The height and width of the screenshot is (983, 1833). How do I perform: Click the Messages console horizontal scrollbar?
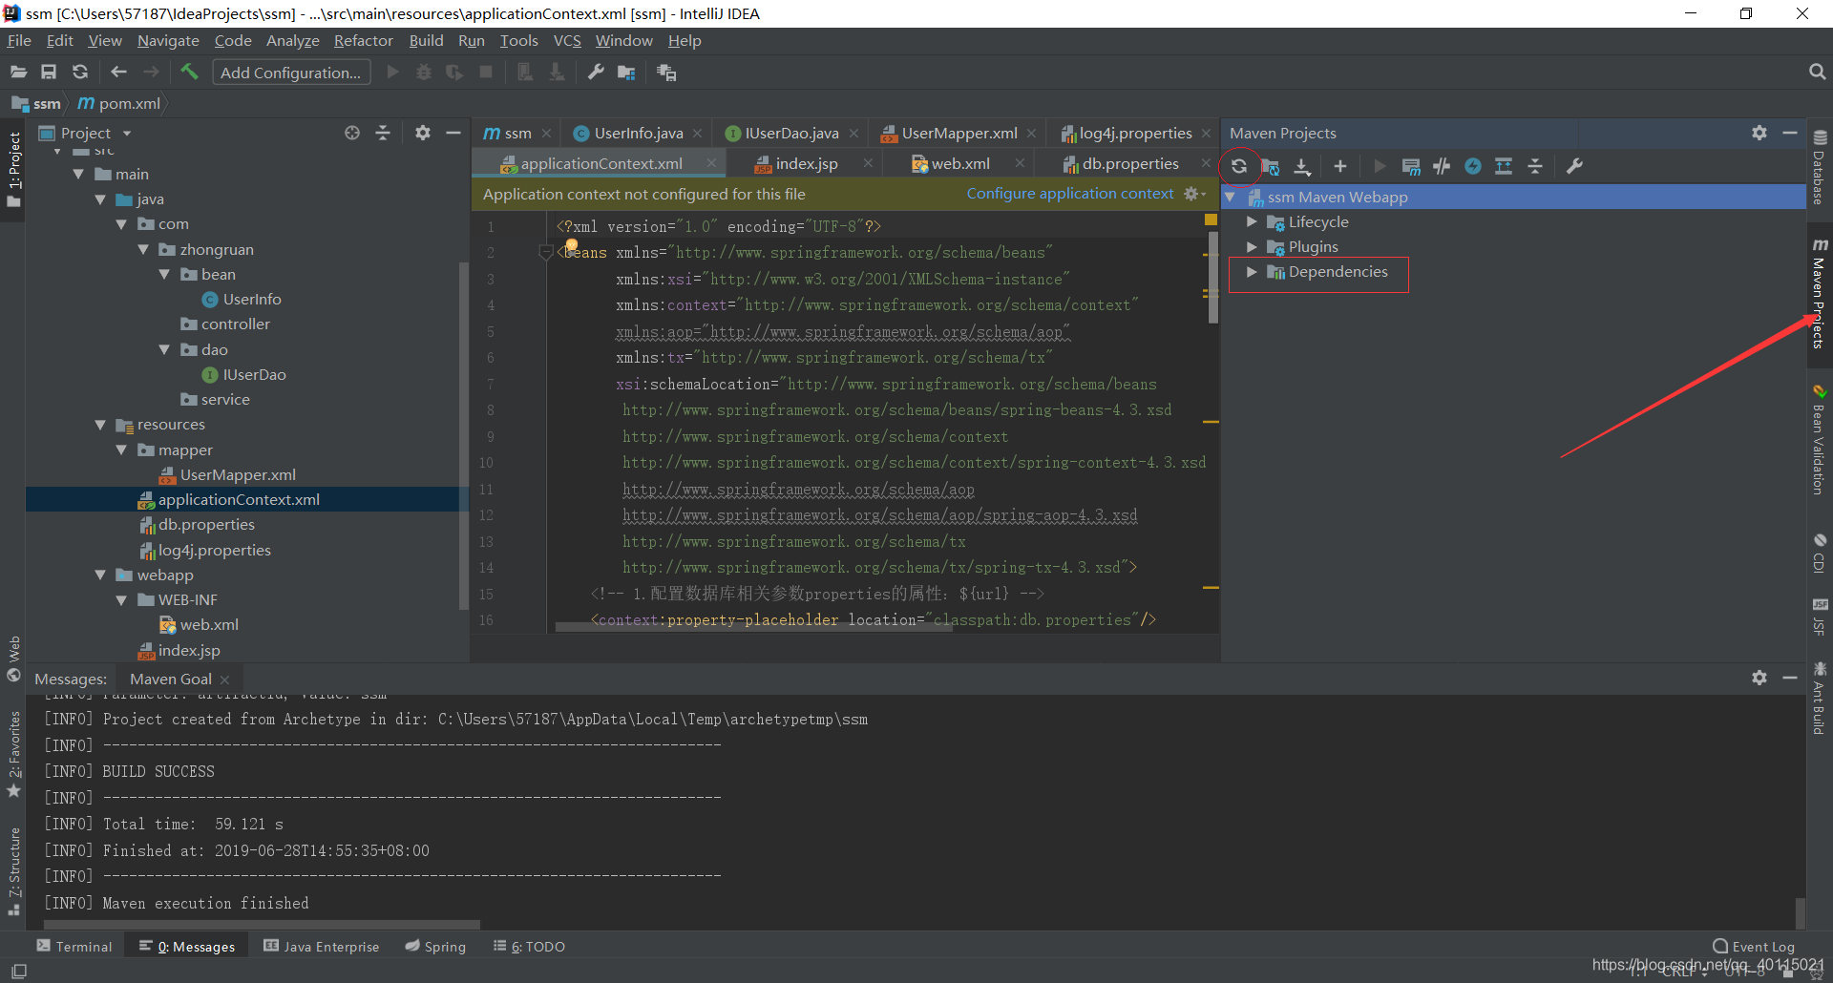tap(262, 924)
